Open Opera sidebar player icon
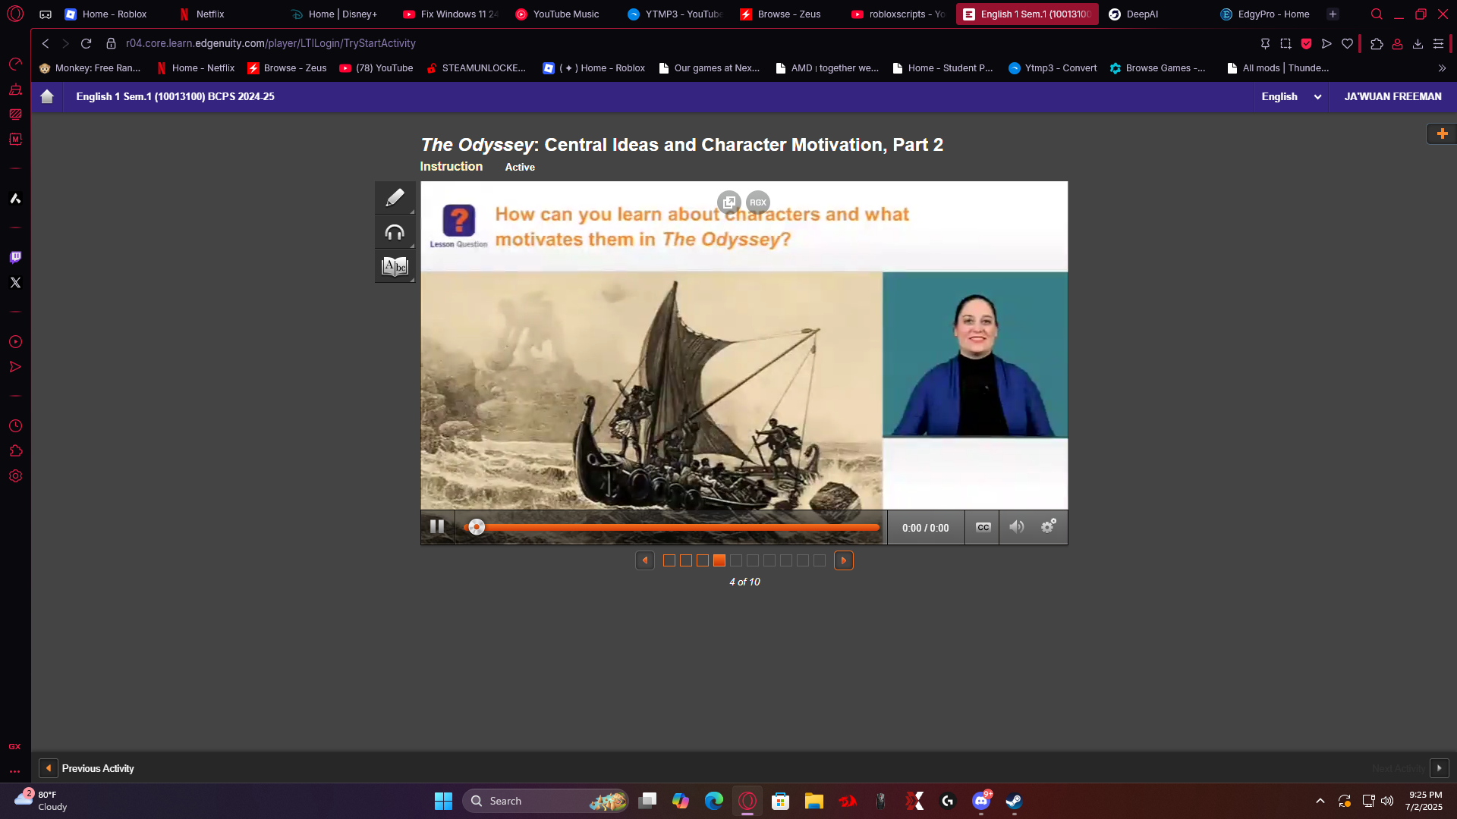The image size is (1457, 819). pos(15,342)
